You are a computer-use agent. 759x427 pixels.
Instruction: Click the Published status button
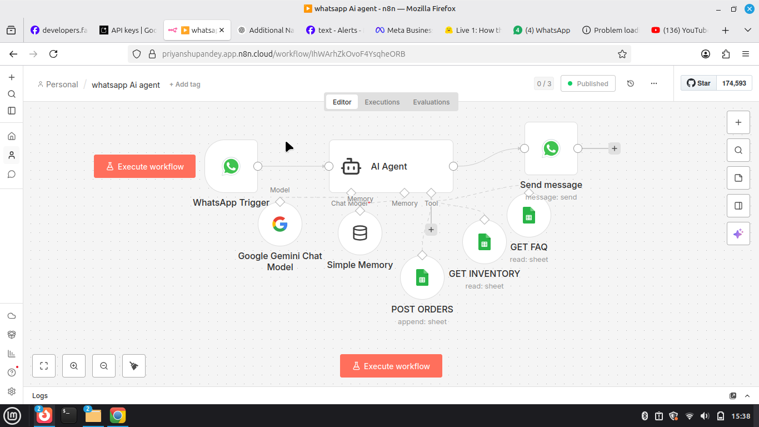pyautogui.click(x=588, y=83)
